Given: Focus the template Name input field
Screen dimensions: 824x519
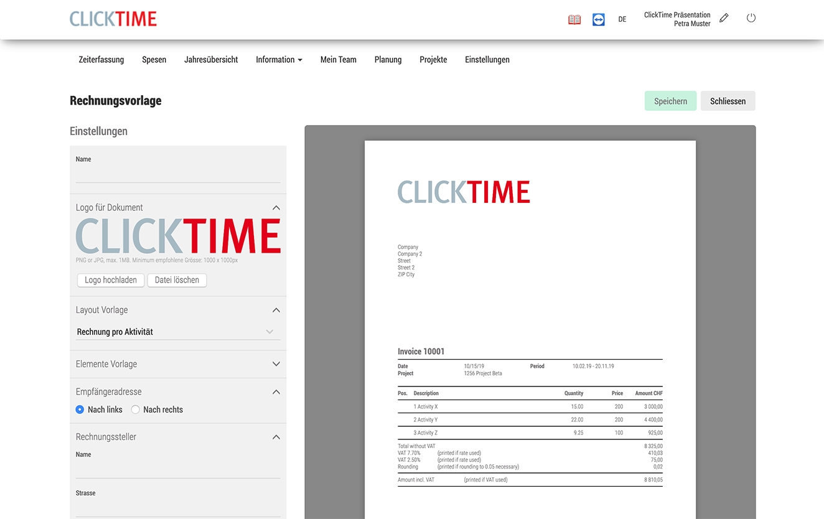Looking at the screenshot, I should pos(178,174).
